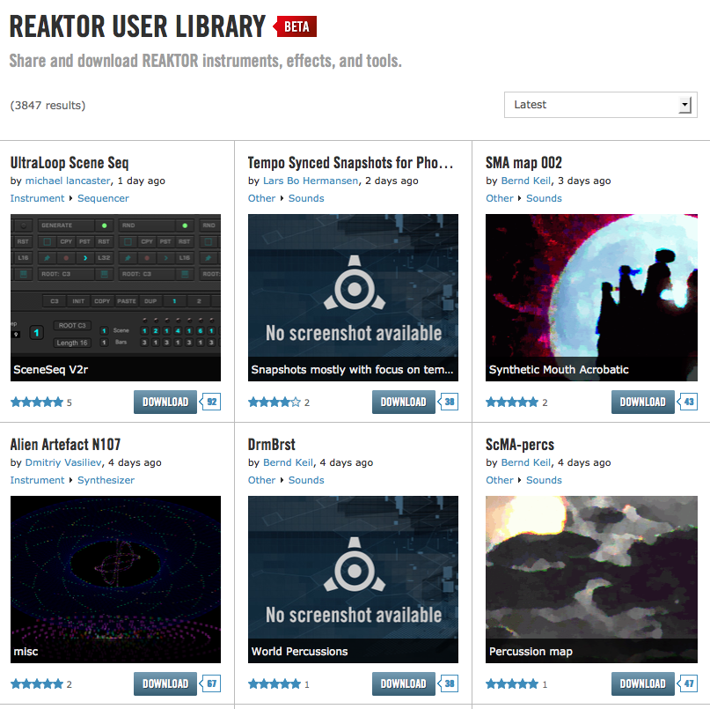Open World Percussions placeholder thumbnail

pyautogui.click(x=353, y=580)
